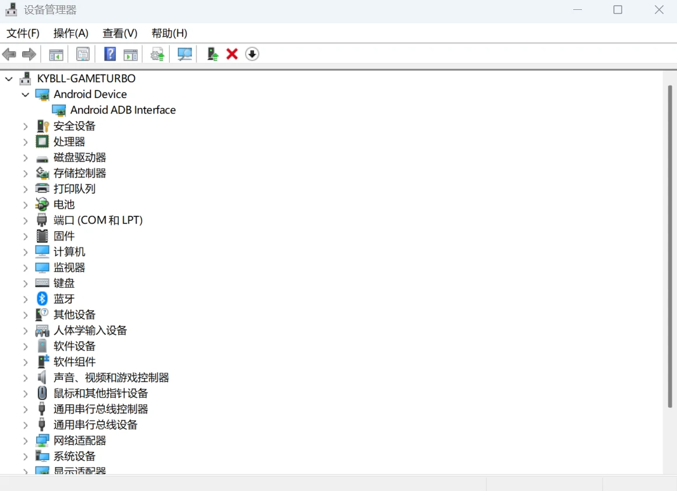Click Scan for hardware changes monitor icon
Viewport: 677px width, 491px height.
(185, 54)
